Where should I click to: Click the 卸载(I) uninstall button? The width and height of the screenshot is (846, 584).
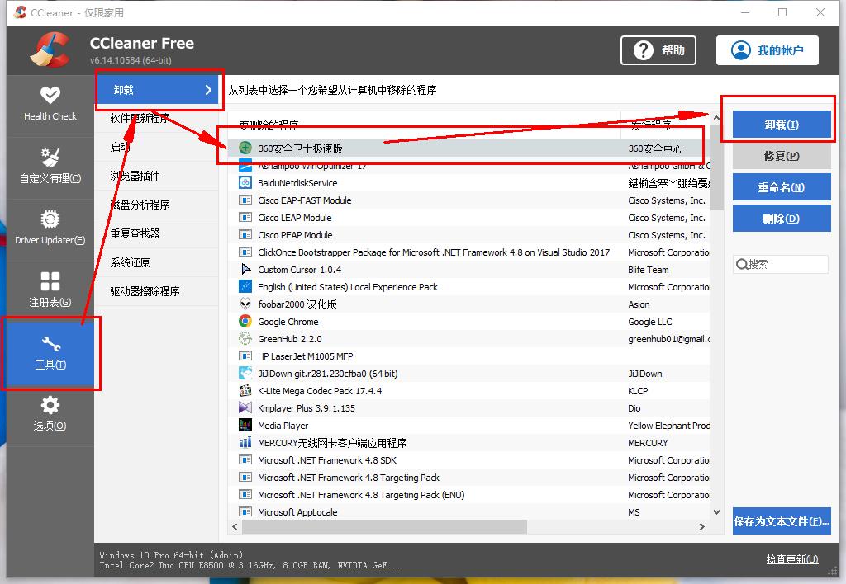tap(780, 125)
